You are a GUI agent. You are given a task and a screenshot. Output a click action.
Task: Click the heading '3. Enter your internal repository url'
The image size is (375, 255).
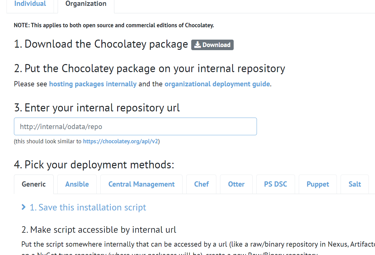pyautogui.click(x=97, y=108)
